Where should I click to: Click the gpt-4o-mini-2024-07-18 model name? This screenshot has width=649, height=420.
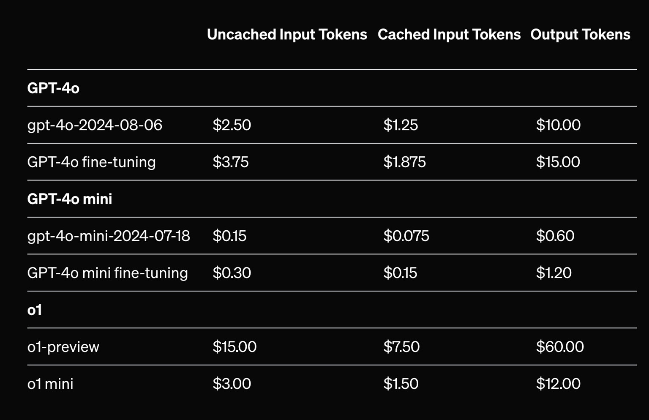pos(109,236)
